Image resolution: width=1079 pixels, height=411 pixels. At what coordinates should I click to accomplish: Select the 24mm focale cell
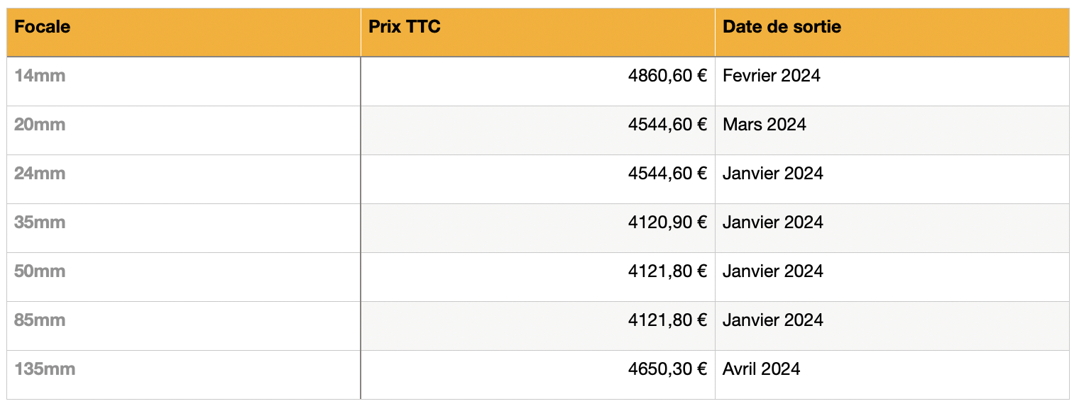tap(40, 174)
